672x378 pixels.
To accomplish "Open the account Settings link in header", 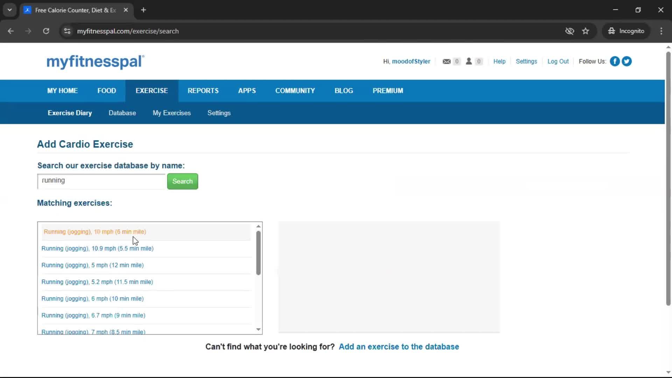I will [x=526, y=61].
